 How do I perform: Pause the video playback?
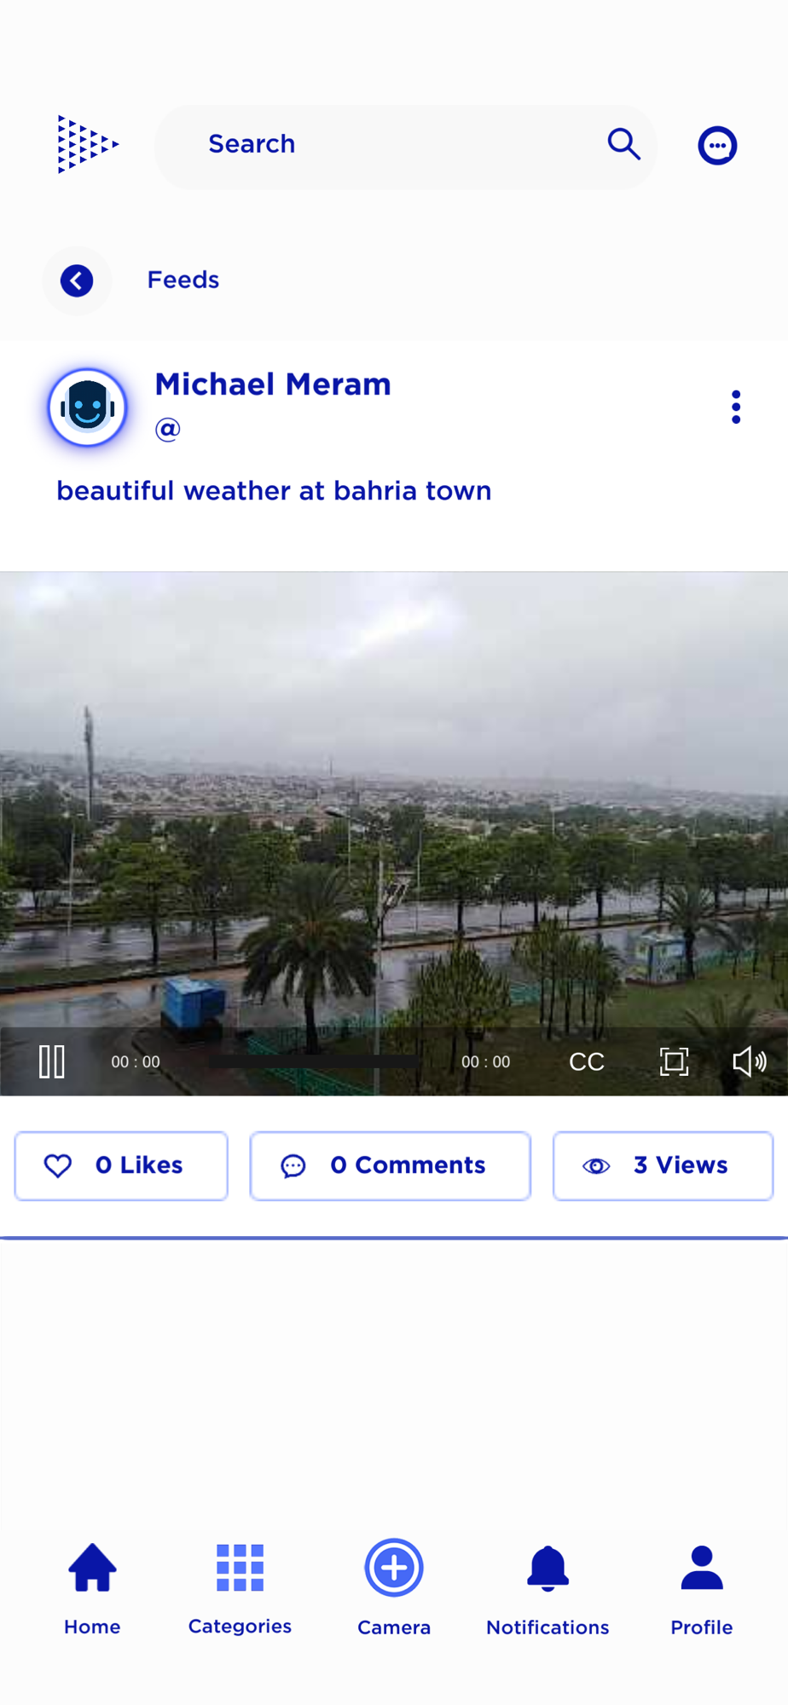point(52,1061)
